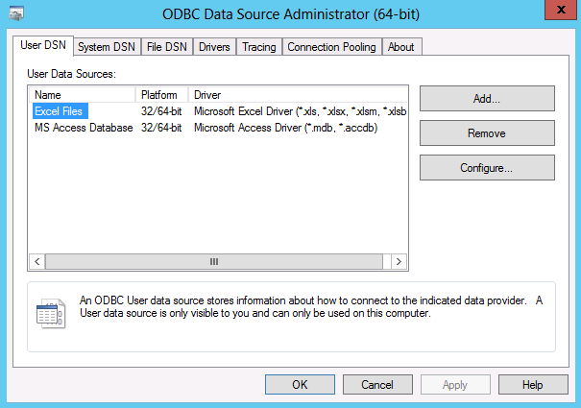Show the About tab
This screenshot has width=581, height=408.
[401, 47]
